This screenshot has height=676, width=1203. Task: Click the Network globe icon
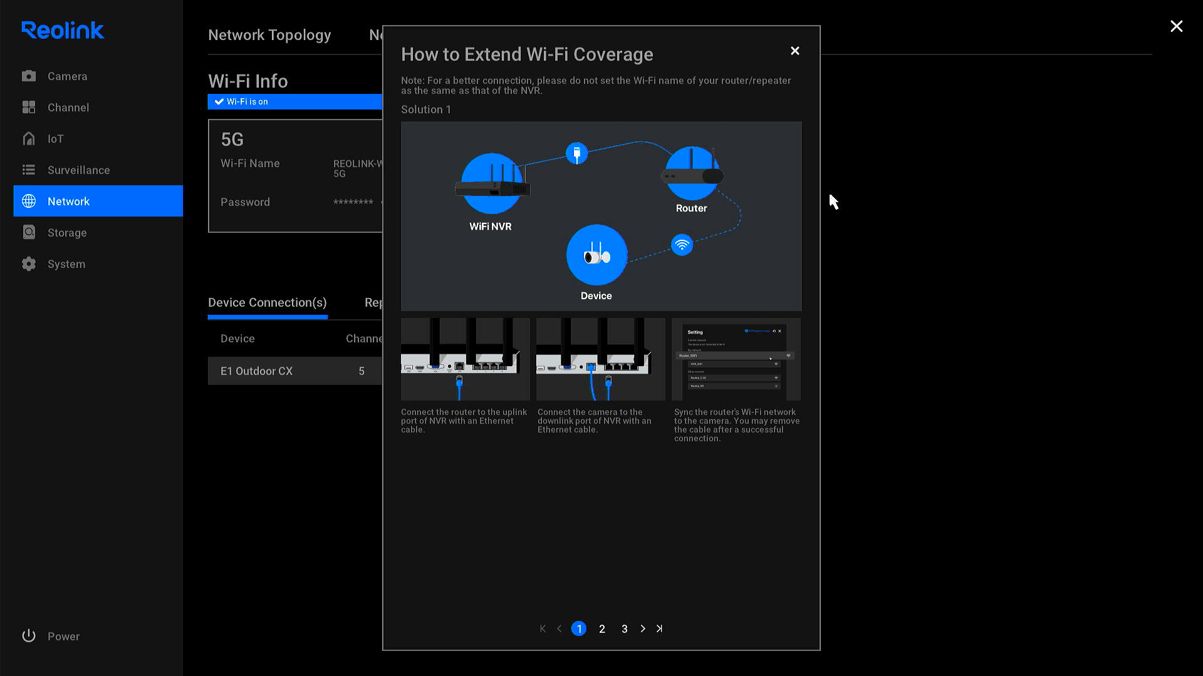(29, 202)
